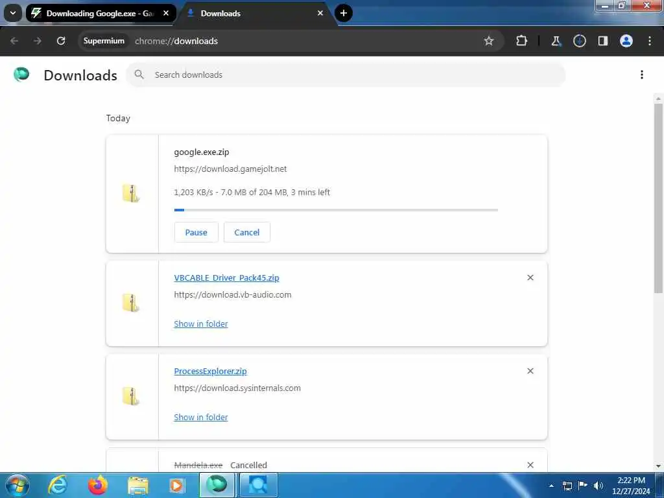Open VBCABLE_Driver_Pack45.zip file link
The width and height of the screenshot is (664, 498).
[226, 278]
